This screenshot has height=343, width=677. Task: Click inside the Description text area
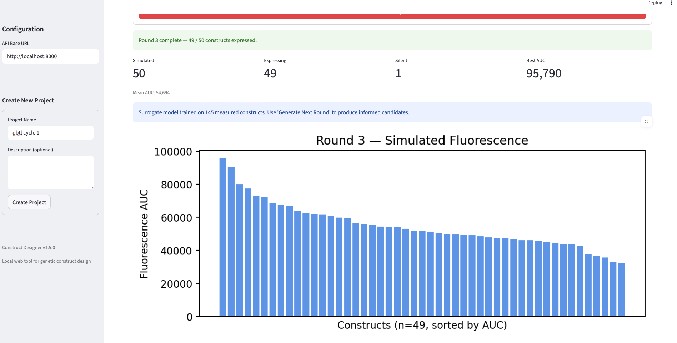click(51, 172)
